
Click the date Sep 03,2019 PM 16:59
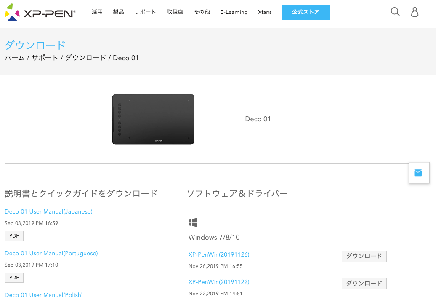pos(32,223)
